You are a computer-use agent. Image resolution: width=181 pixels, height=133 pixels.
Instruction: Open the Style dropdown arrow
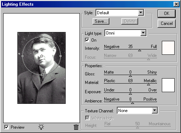pos(141,12)
